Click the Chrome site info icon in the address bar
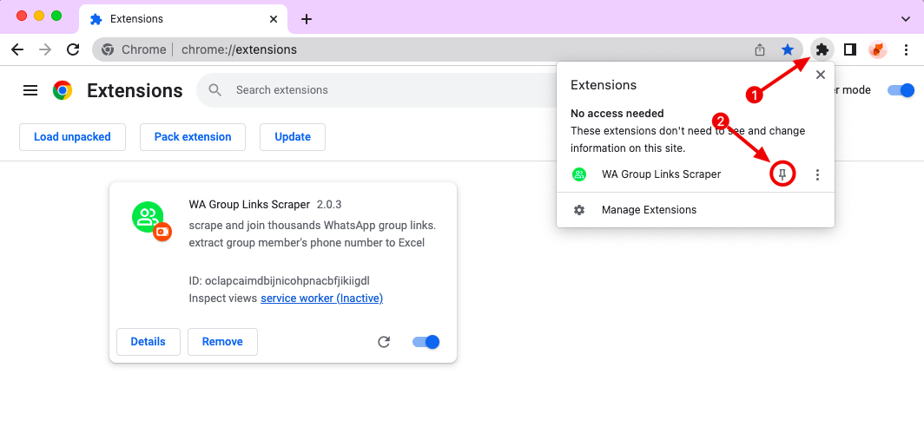 click(x=108, y=50)
